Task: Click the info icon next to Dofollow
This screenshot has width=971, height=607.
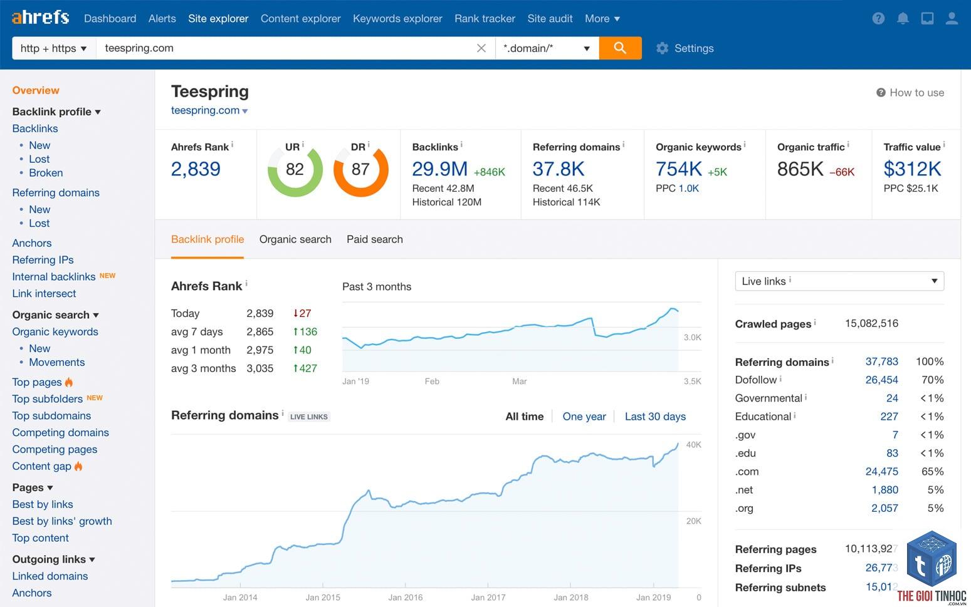Action: pyautogui.click(x=780, y=378)
